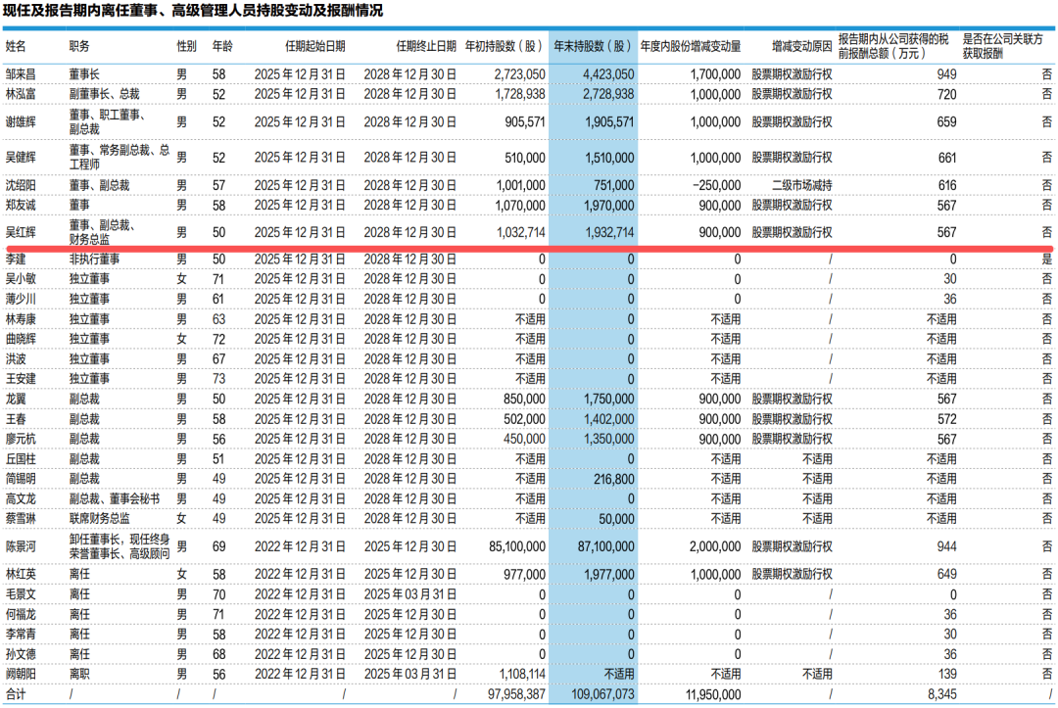Viewport: 1058px width, 708px height.
Task: Click the name 阙朝阳
Action: (21, 675)
